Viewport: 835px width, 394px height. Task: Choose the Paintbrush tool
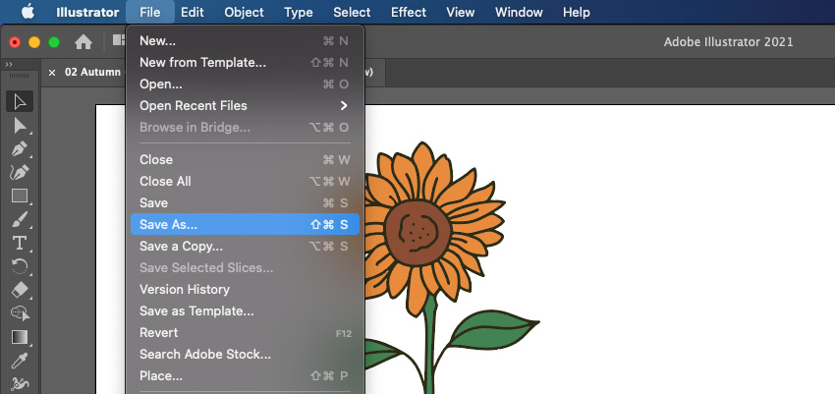click(20, 219)
